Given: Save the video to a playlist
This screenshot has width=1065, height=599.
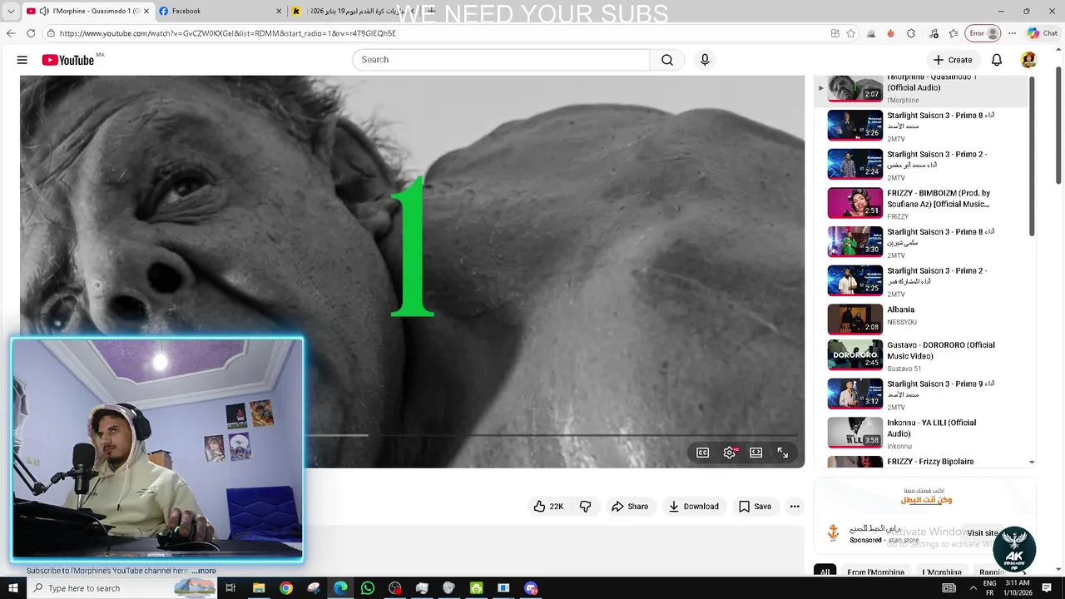Looking at the screenshot, I should [755, 506].
